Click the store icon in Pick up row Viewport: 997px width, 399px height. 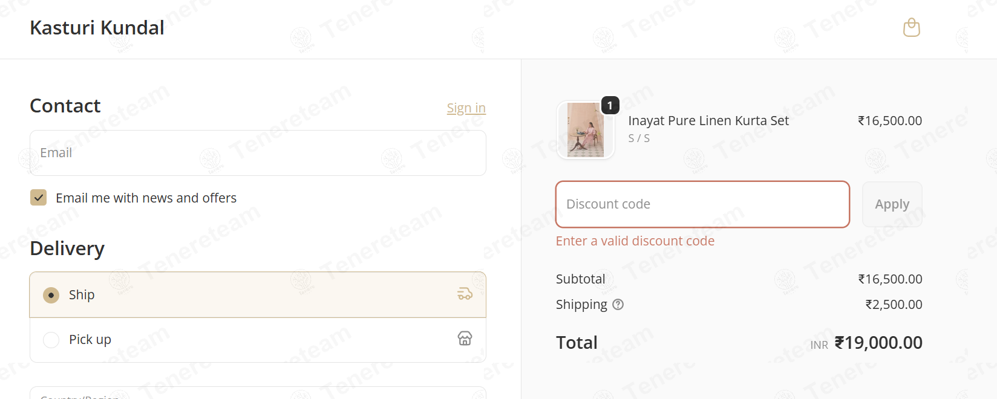click(x=465, y=339)
